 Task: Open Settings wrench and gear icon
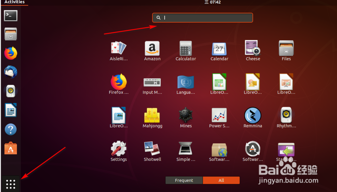119,151
